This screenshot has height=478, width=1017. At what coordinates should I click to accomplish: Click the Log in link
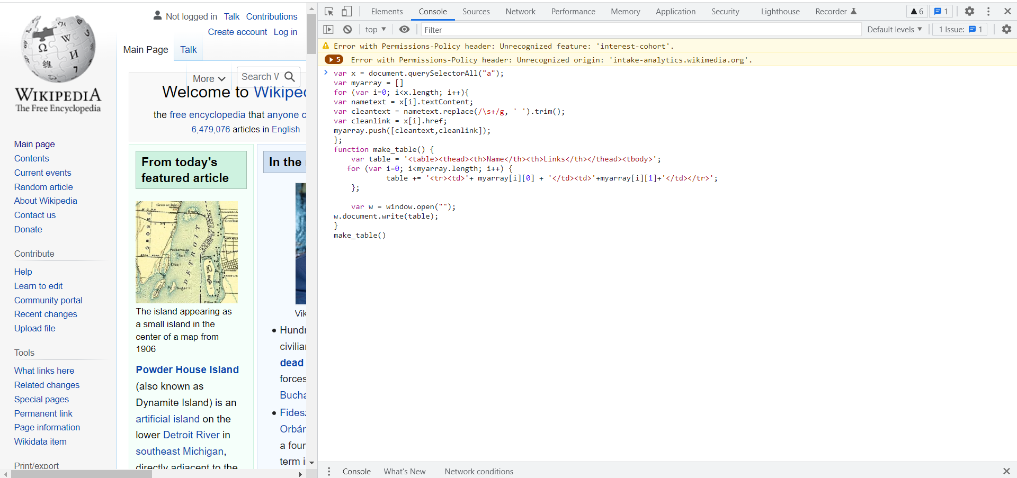point(286,32)
